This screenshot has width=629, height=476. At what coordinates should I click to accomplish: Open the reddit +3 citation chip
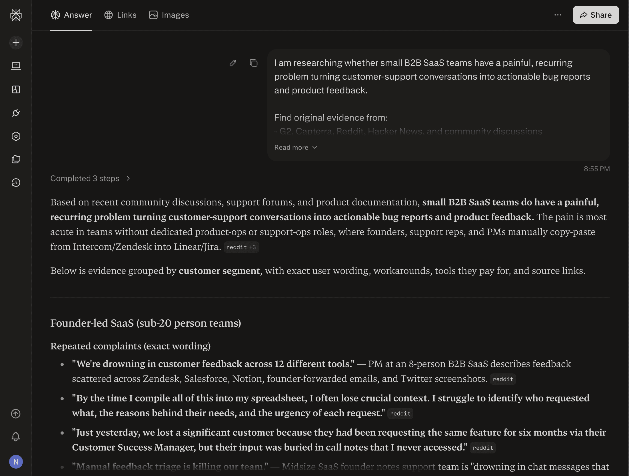(241, 247)
